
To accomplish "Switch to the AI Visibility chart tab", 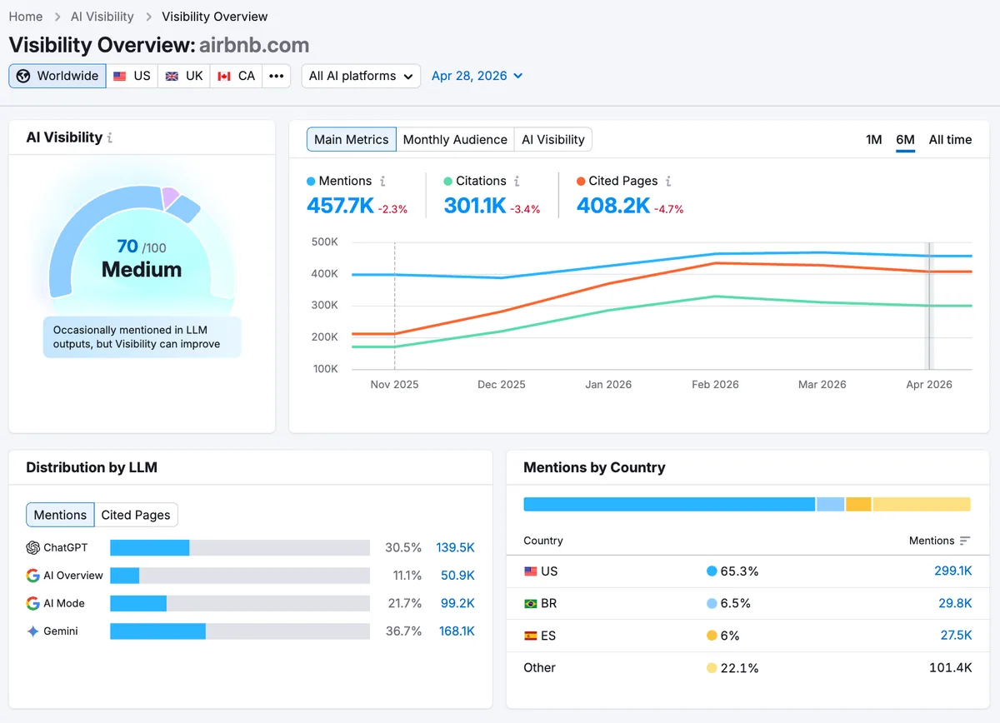I will (553, 139).
